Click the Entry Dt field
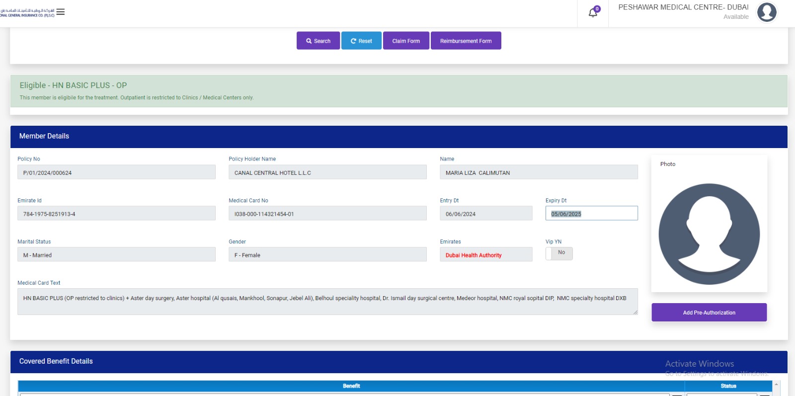Image resolution: width=795 pixels, height=396 pixels. (x=485, y=214)
